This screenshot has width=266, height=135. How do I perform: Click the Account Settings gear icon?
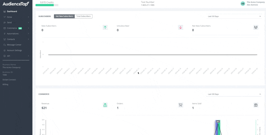[x=5, y=51]
